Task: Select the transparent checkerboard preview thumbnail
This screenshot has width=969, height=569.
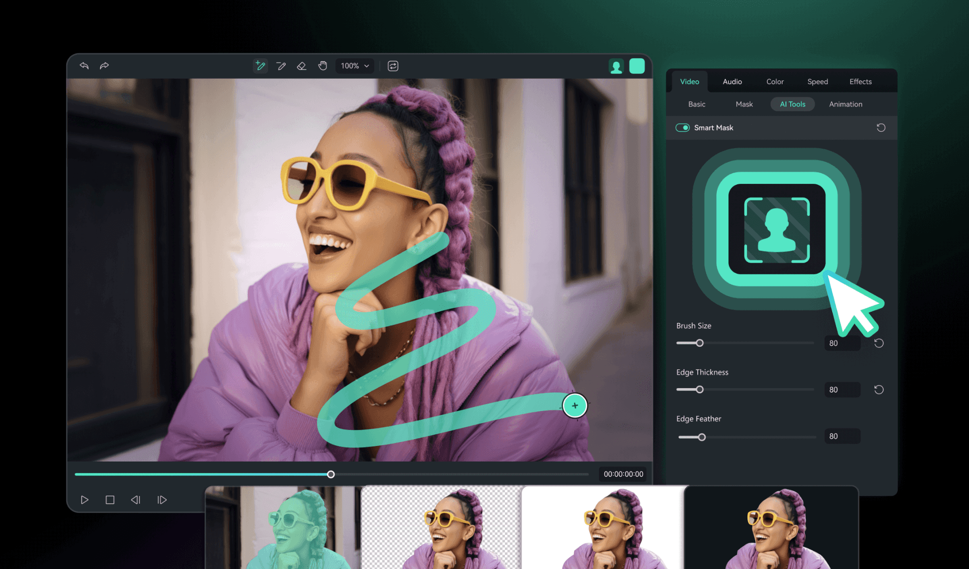Action: click(441, 528)
